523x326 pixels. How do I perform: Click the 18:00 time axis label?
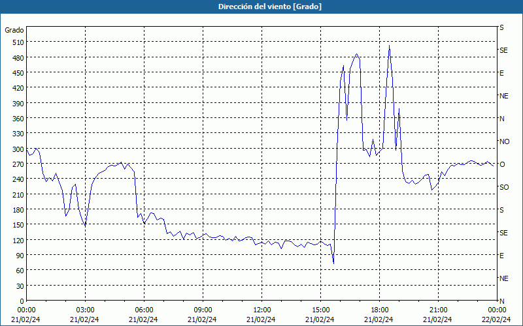coord(380,310)
